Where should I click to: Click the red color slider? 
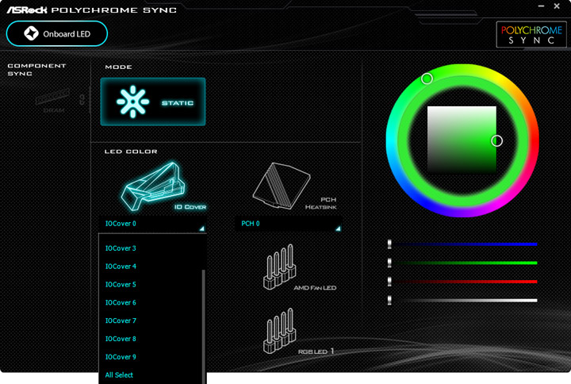462,282
